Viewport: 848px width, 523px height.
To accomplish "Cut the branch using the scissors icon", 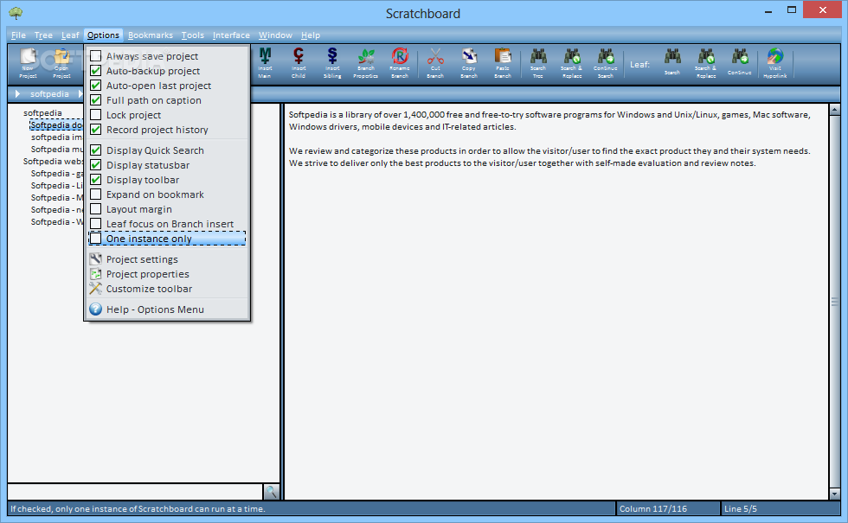I will click(x=435, y=62).
